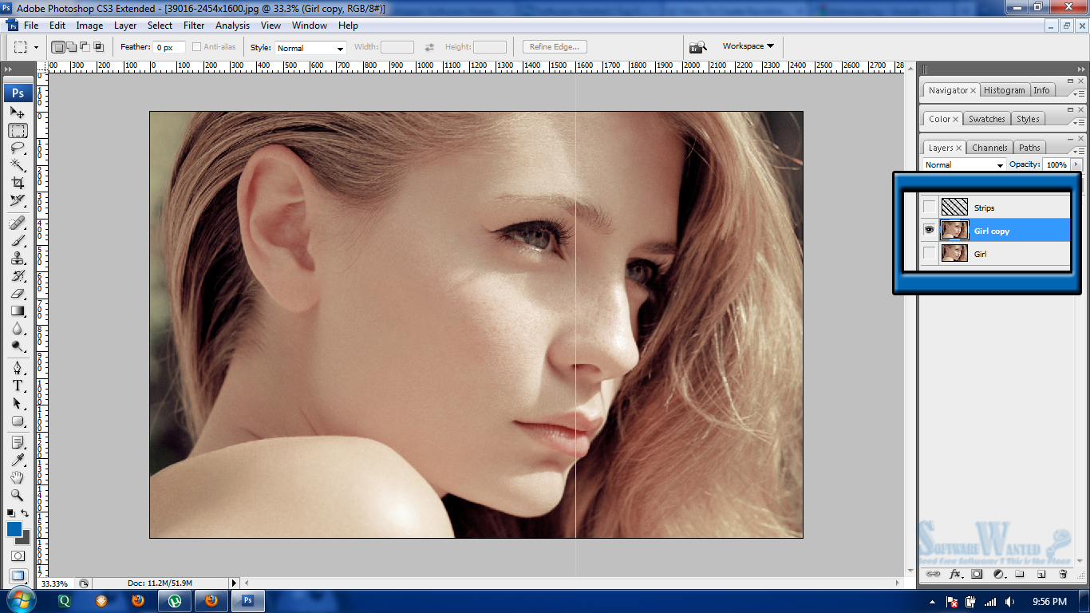Expand the Workspace dropdown
Screen dimensions: 1090x613
[748, 46]
